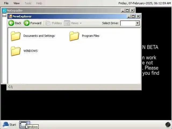Click the NewExplorer title bar icon
This screenshot has width=172, height=129.
coord(10,16)
